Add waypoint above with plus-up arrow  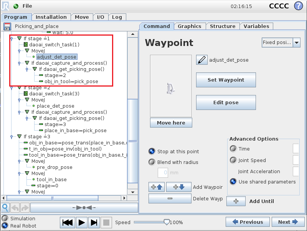157,187
